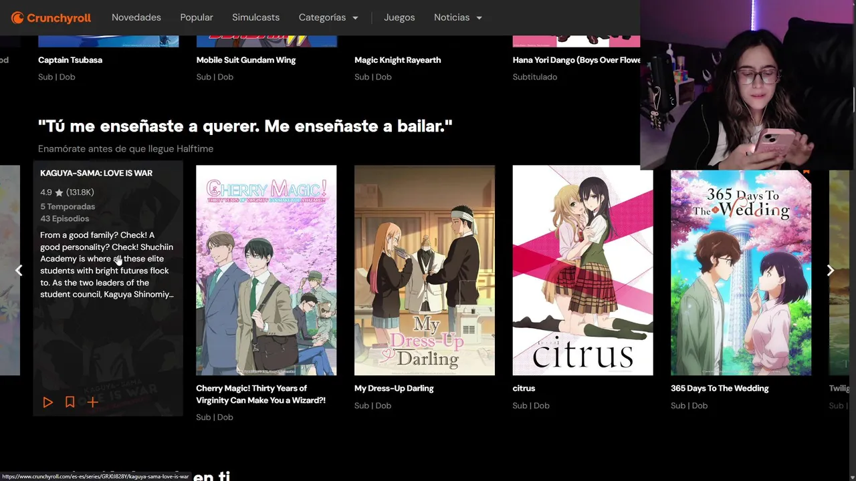Click the Kaguya-sama description text
The height and width of the screenshot is (481, 856).
[x=107, y=265]
